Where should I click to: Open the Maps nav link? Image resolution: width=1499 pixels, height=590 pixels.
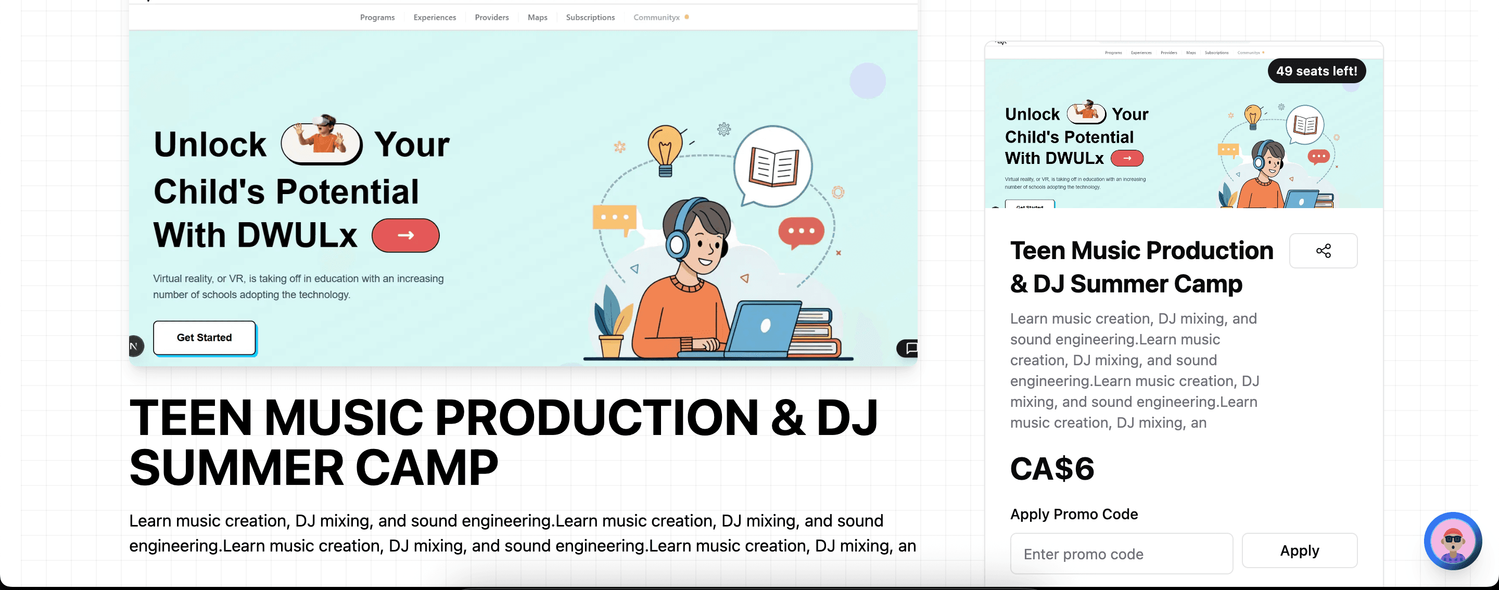pyautogui.click(x=537, y=18)
